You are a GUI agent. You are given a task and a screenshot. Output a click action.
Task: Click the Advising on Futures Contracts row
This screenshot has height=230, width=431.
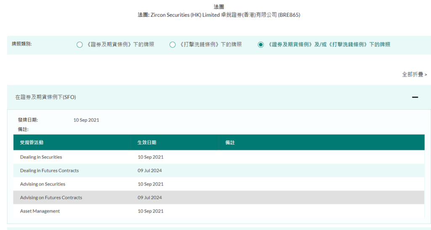pyautogui.click(x=219, y=198)
